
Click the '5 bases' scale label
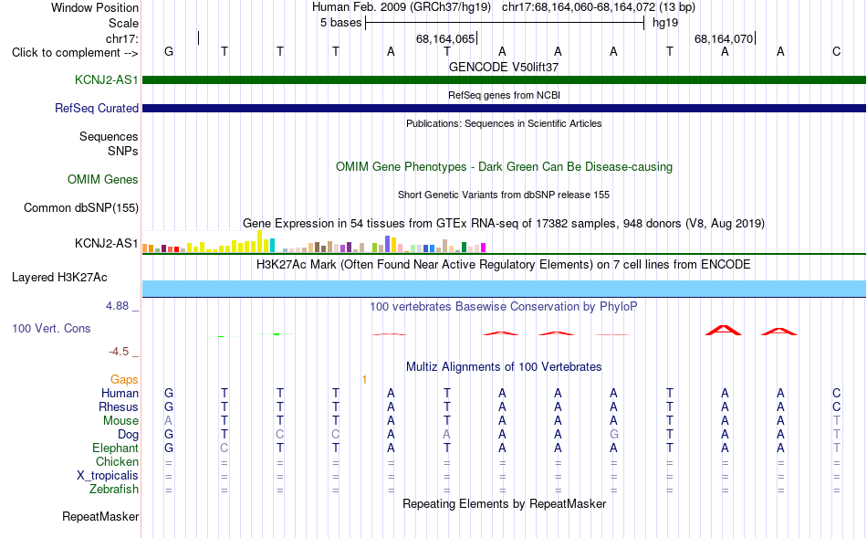click(x=340, y=23)
